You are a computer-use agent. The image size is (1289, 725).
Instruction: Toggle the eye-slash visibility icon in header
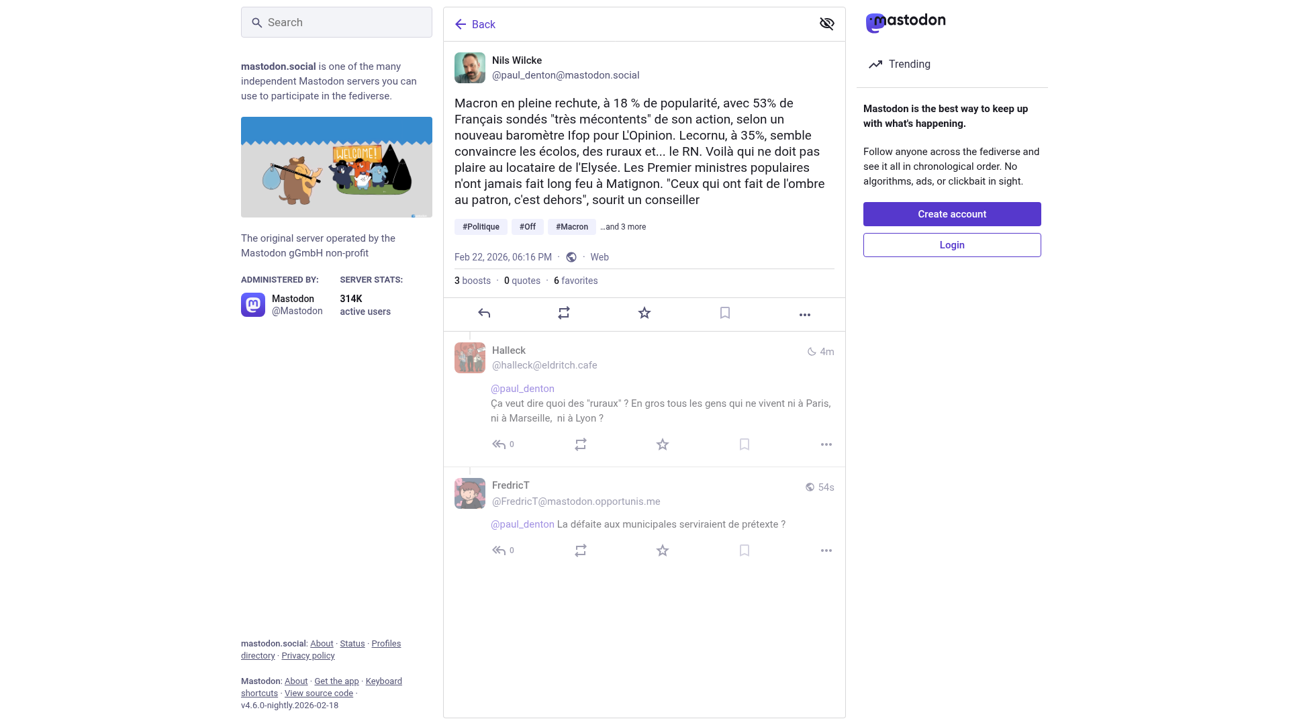[826, 24]
